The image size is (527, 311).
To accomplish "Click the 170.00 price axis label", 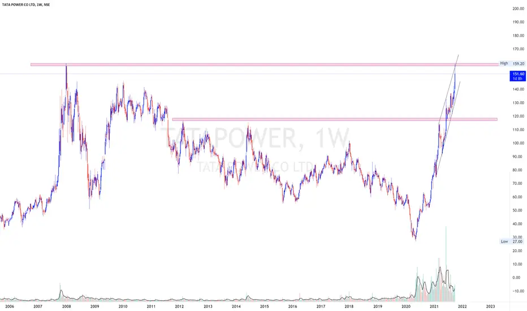I will click(519, 49).
